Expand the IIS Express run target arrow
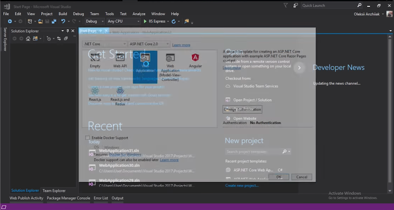The image size is (394, 210). click(168, 22)
